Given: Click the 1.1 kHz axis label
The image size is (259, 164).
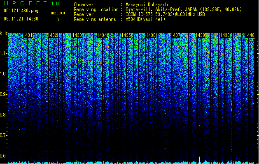Looking at the screenshot, I should (x=3, y=53).
